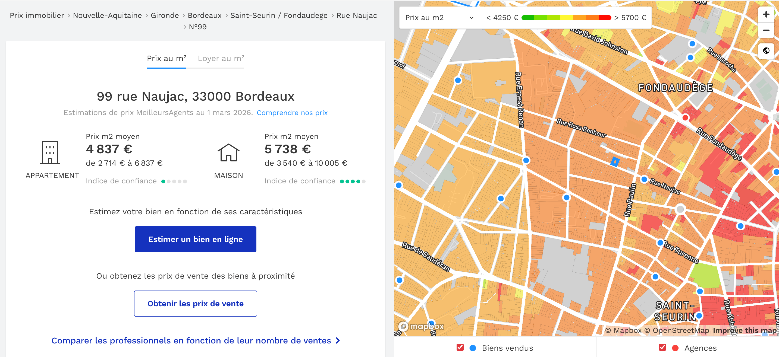Image resolution: width=779 pixels, height=357 pixels.
Task: Click the red agency marker on the map
Action: (685, 117)
